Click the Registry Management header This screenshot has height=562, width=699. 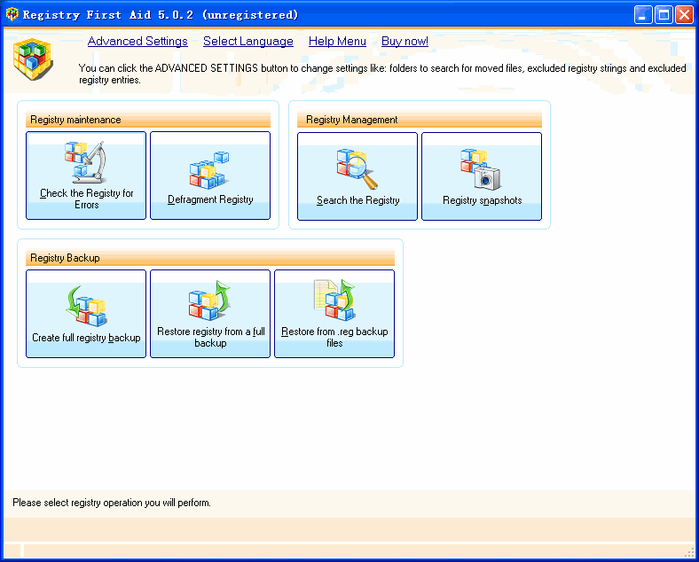click(x=420, y=120)
